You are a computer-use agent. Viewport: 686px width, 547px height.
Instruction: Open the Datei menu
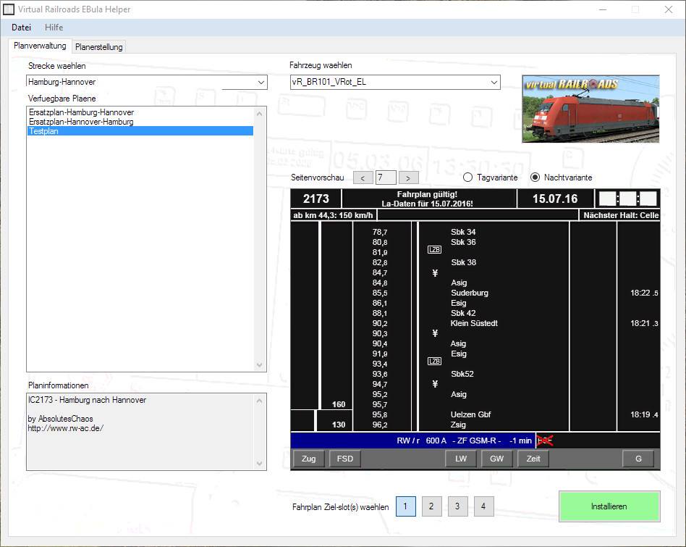pos(21,27)
